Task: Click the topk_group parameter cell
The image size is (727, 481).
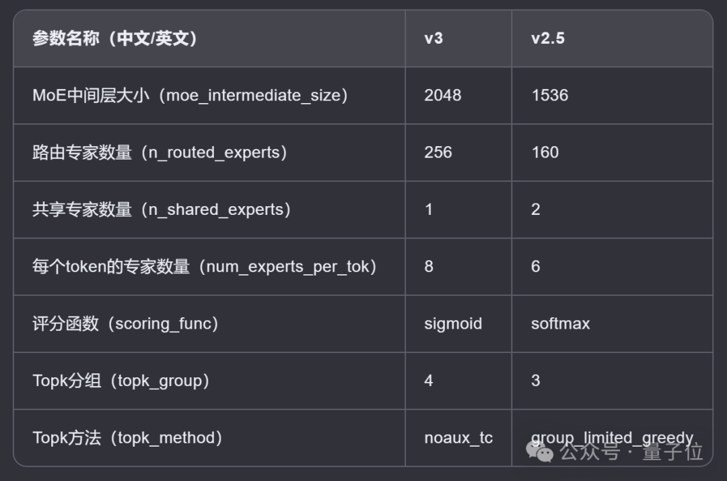Action: [121, 381]
